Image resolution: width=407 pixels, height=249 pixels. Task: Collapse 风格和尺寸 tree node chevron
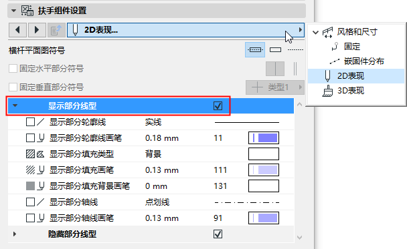tap(315, 32)
